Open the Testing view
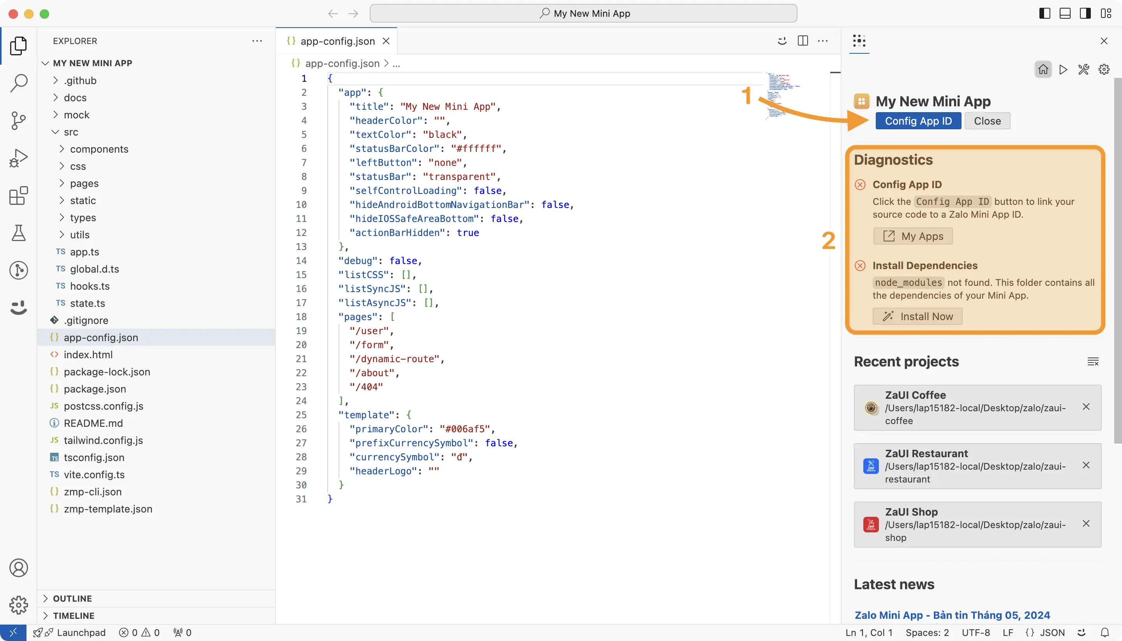This screenshot has height=641, width=1122. click(x=18, y=233)
